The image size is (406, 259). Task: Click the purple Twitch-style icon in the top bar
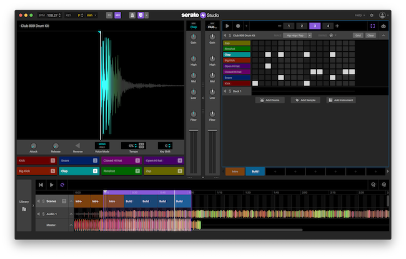tap(141, 15)
